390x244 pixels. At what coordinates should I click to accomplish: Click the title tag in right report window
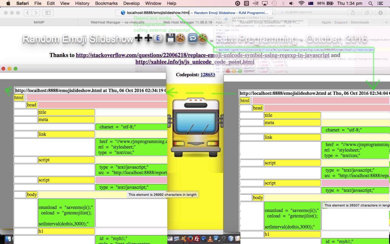coord(292,115)
